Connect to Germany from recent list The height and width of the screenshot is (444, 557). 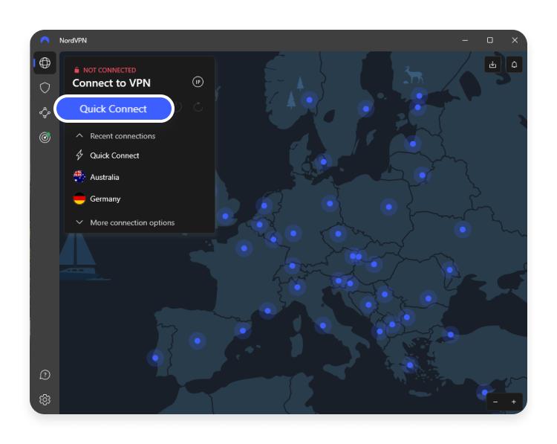point(105,199)
